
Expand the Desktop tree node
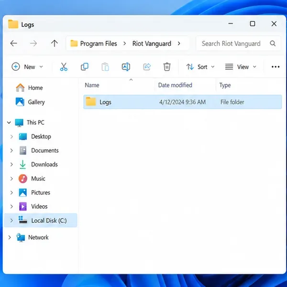[x=11, y=136]
